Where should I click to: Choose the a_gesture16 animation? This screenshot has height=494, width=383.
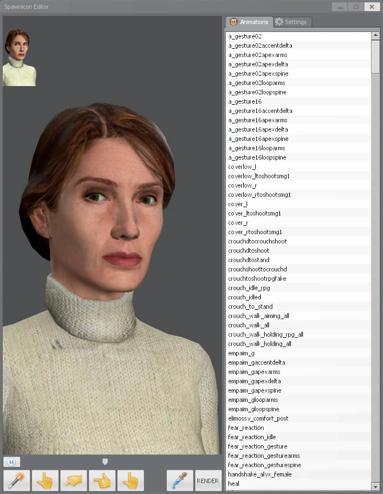point(298,101)
